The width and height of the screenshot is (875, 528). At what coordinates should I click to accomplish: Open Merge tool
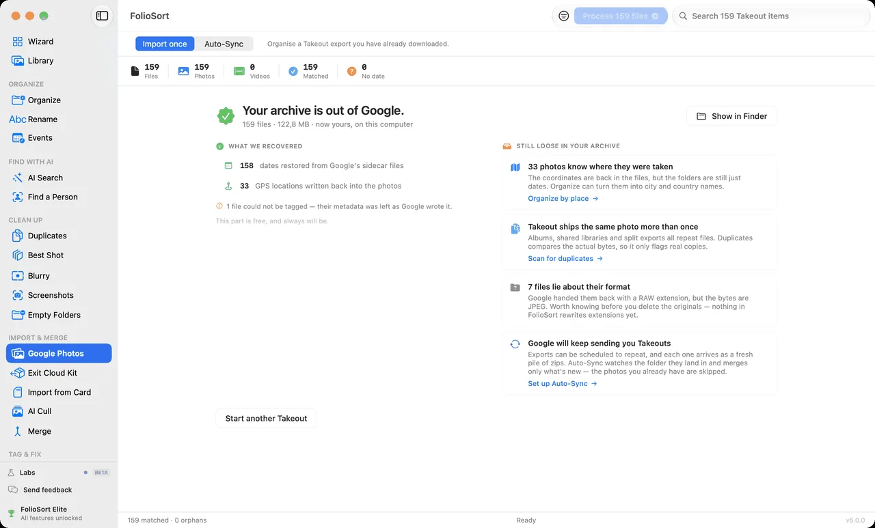pyautogui.click(x=59, y=431)
